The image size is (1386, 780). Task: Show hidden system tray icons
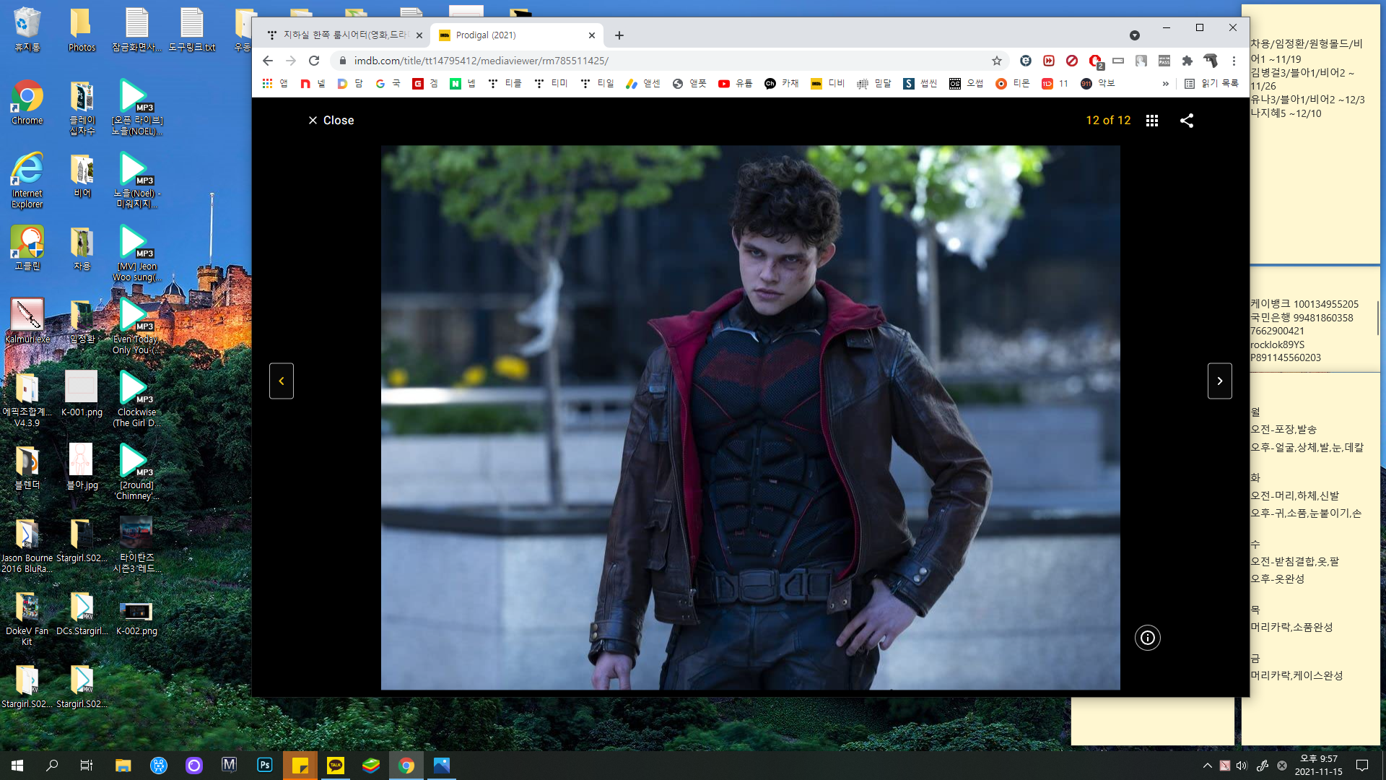pos(1207,766)
